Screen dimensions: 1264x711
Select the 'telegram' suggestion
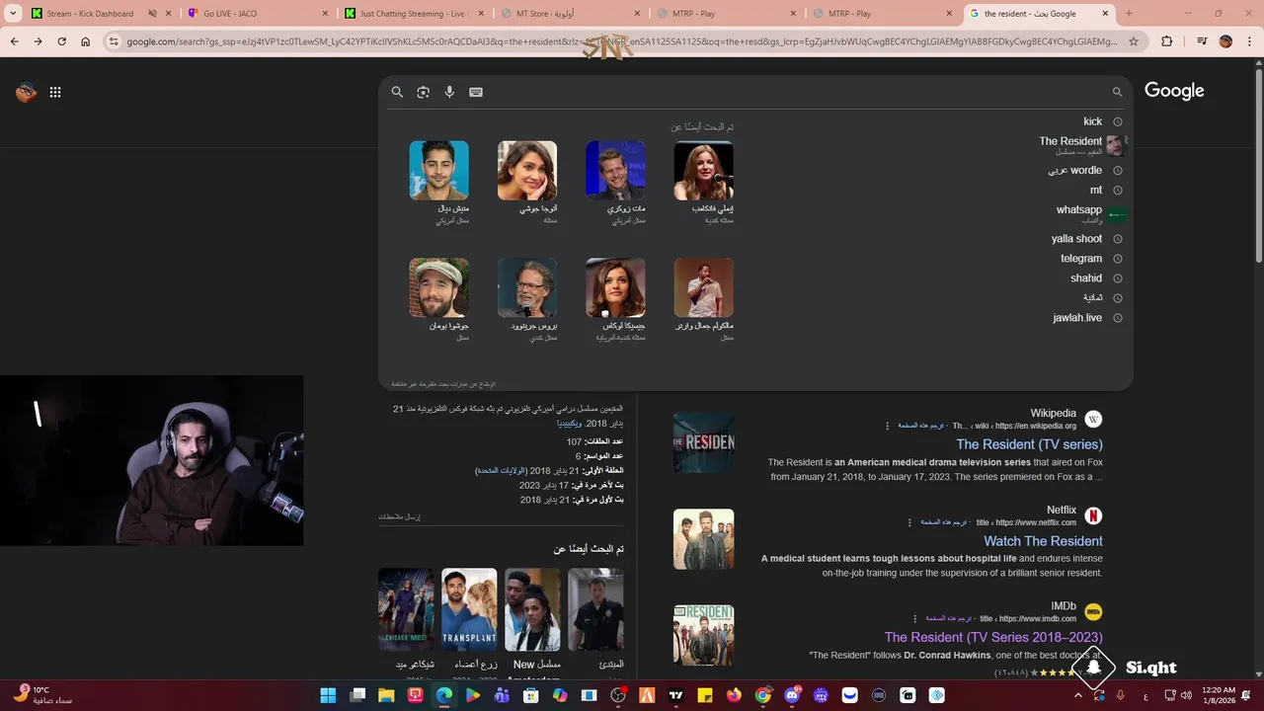coord(1081,259)
